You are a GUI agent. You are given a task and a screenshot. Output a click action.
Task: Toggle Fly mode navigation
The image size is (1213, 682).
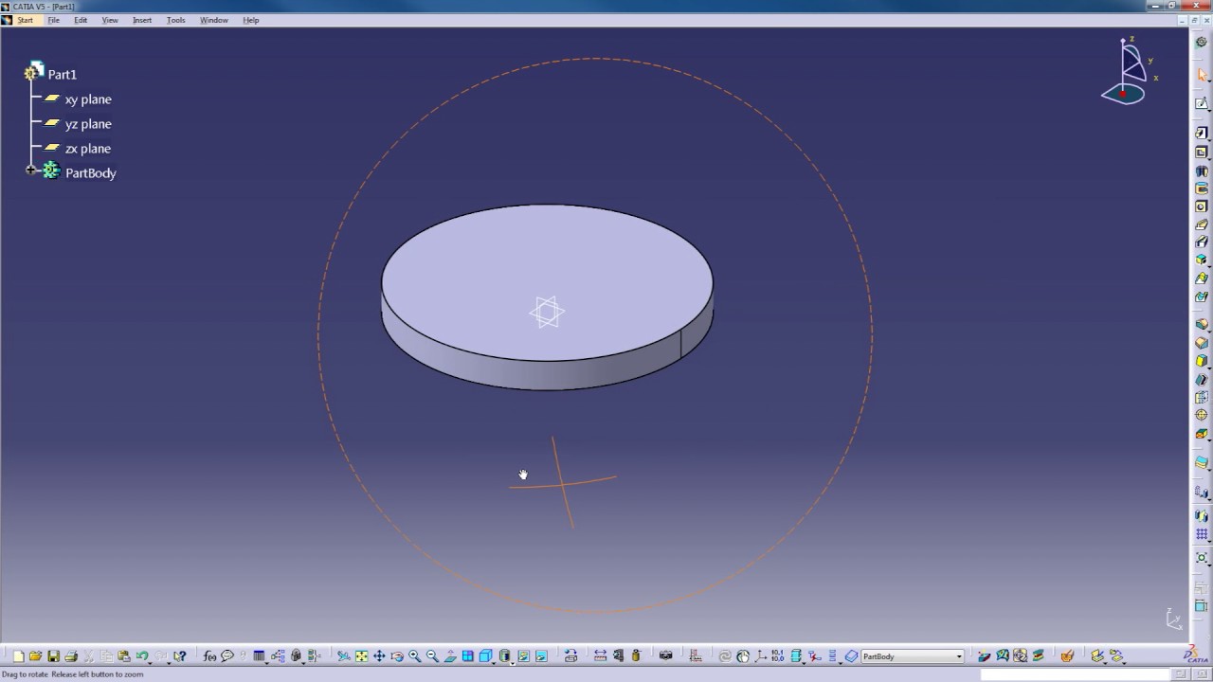tap(343, 655)
